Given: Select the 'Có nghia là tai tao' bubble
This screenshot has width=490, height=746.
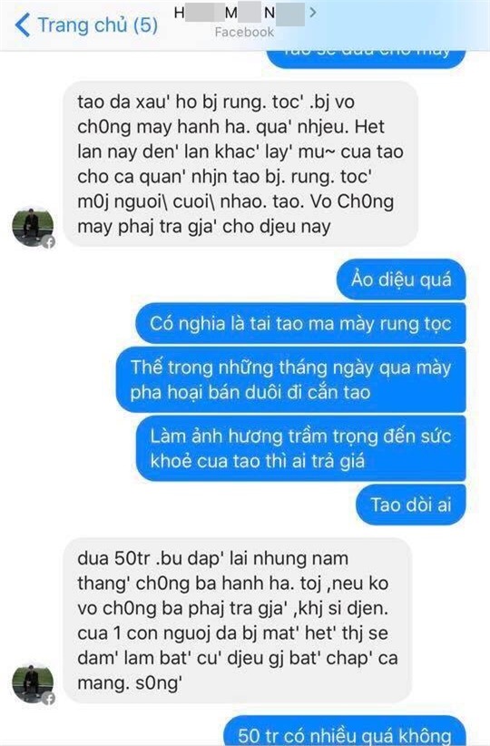Looking at the screenshot, I should click(x=300, y=323).
